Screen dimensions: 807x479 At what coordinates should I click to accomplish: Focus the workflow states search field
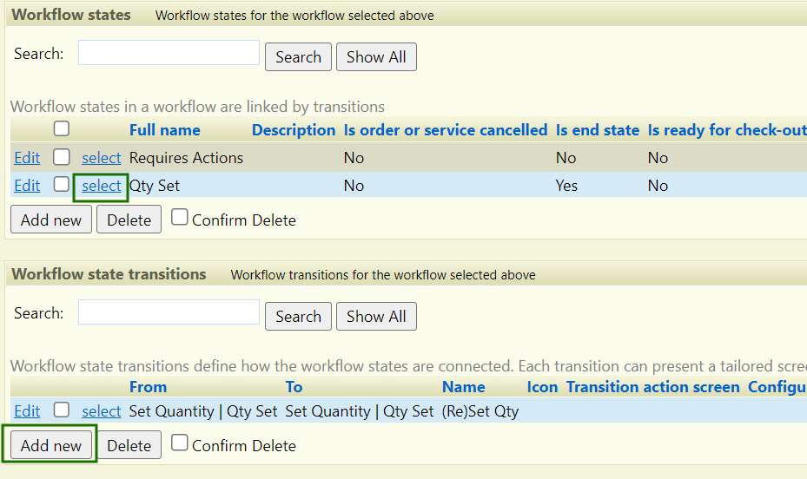(x=169, y=52)
